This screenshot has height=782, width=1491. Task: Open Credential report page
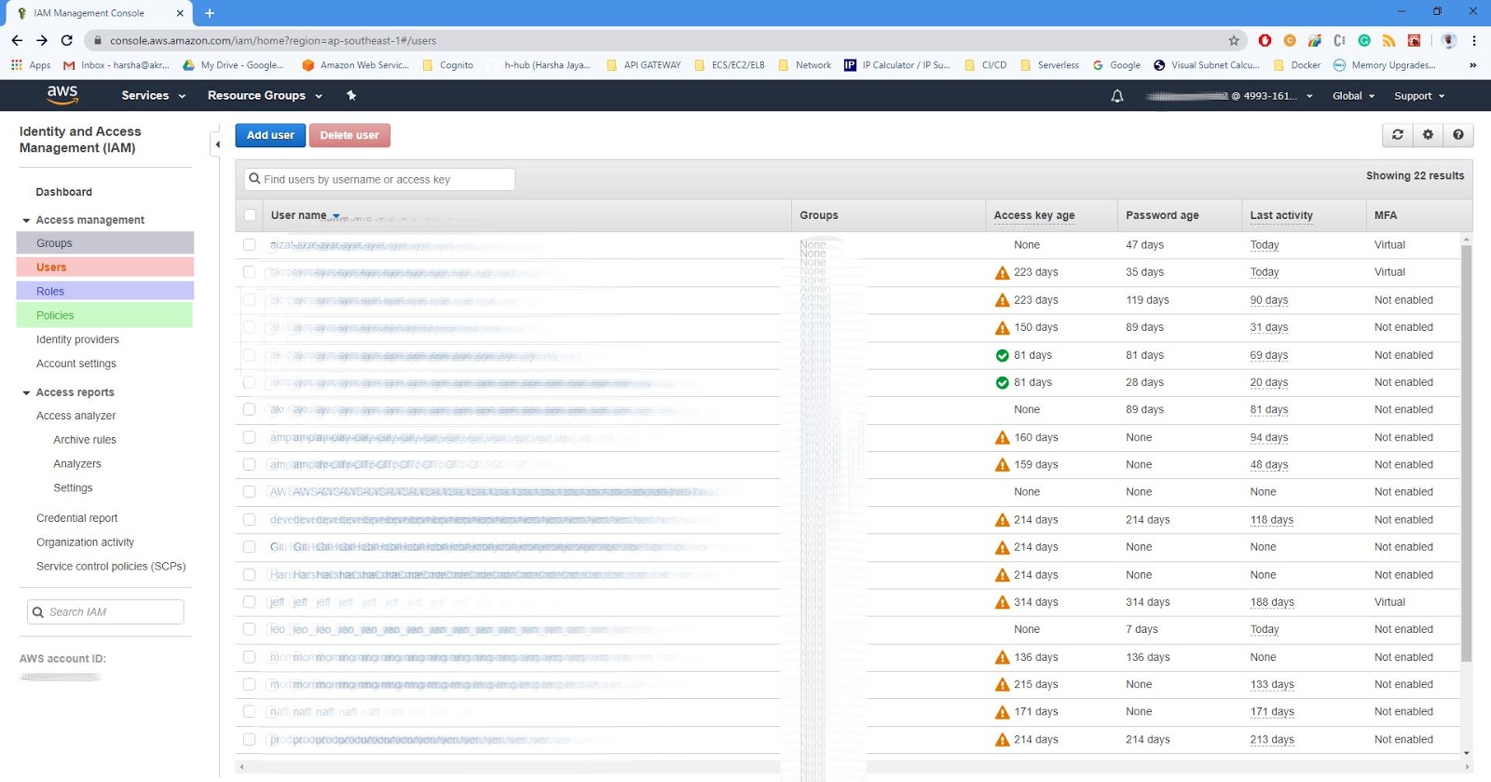[x=76, y=518]
